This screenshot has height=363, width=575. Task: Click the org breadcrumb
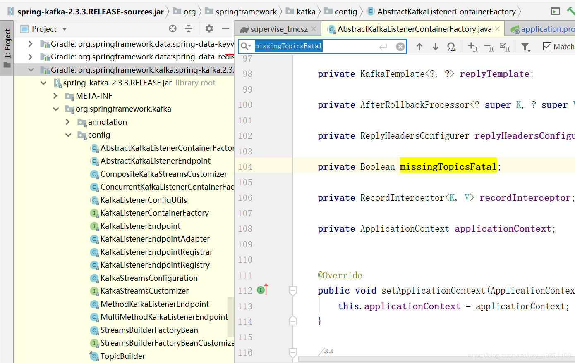[x=184, y=12]
